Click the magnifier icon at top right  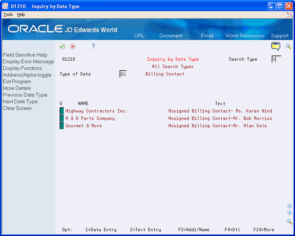[x=288, y=46]
